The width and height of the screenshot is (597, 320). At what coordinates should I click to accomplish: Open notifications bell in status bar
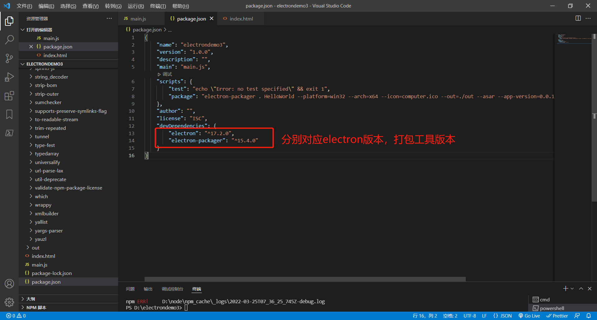[x=589, y=316]
